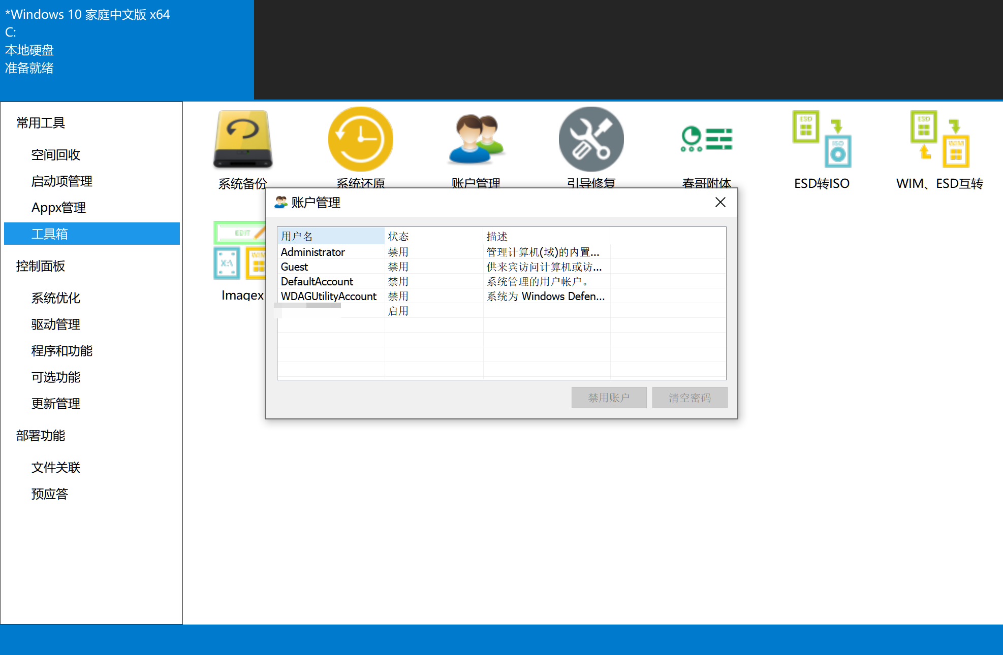Click the 系统还原 restore clock icon

[360, 140]
